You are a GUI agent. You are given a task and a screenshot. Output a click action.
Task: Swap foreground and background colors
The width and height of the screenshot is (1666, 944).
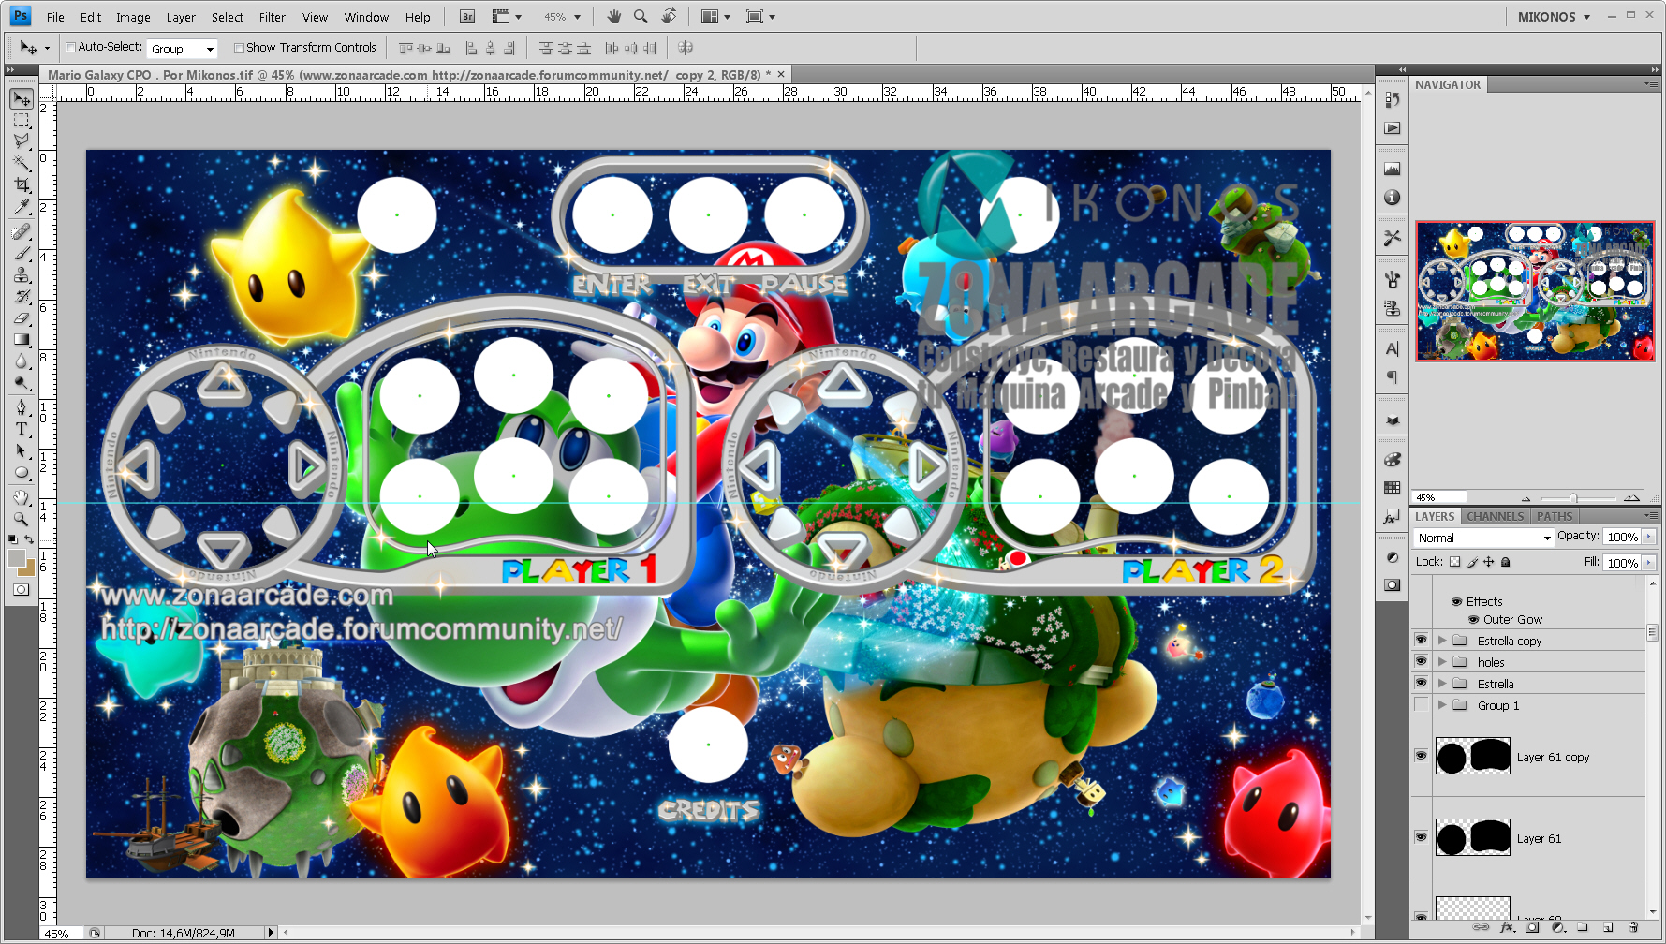[29, 539]
